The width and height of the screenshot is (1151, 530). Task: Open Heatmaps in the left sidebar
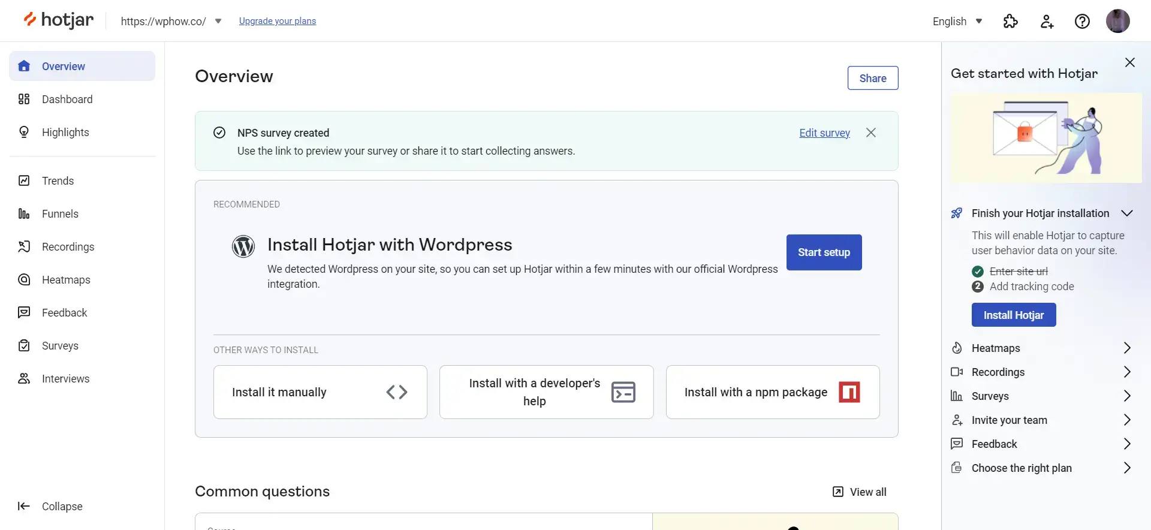[x=82, y=279]
